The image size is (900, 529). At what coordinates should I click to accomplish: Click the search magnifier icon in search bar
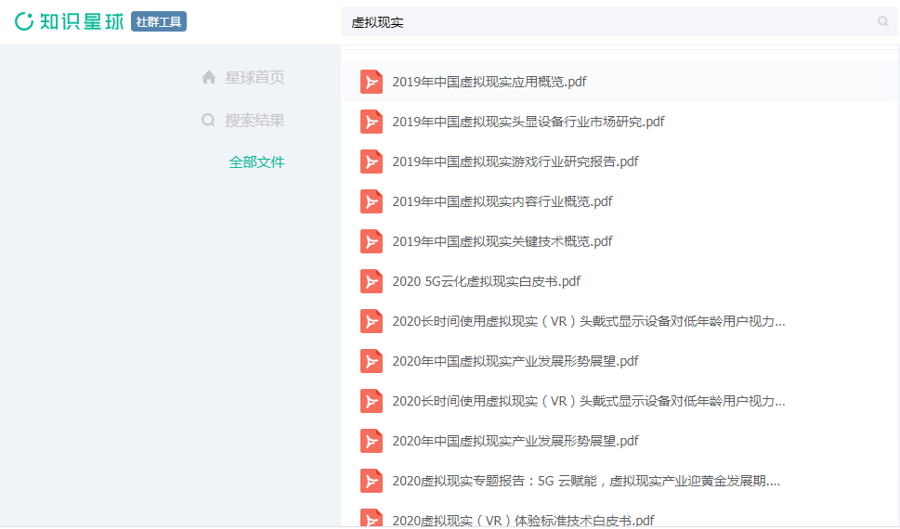click(882, 21)
